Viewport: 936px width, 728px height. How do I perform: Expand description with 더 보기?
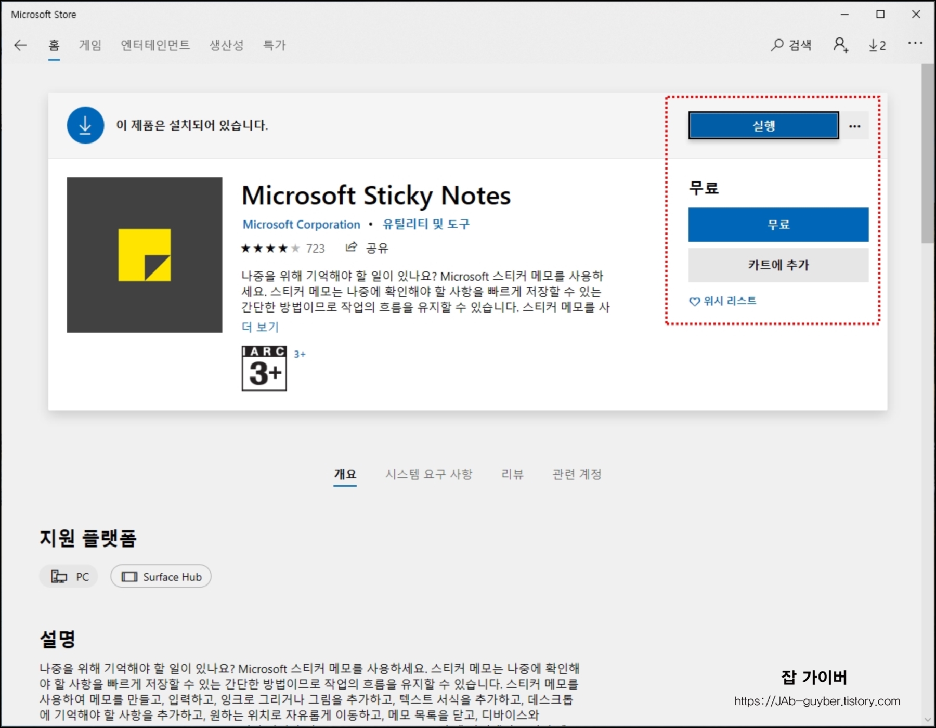point(260,327)
